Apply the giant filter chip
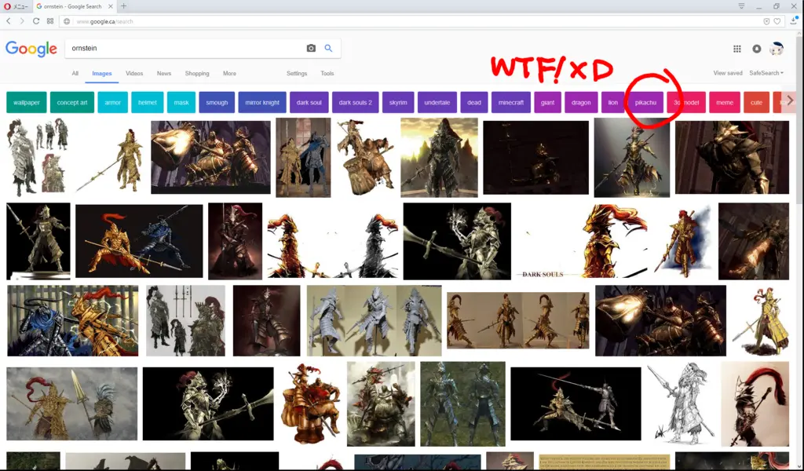The image size is (804, 471). click(x=547, y=103)
